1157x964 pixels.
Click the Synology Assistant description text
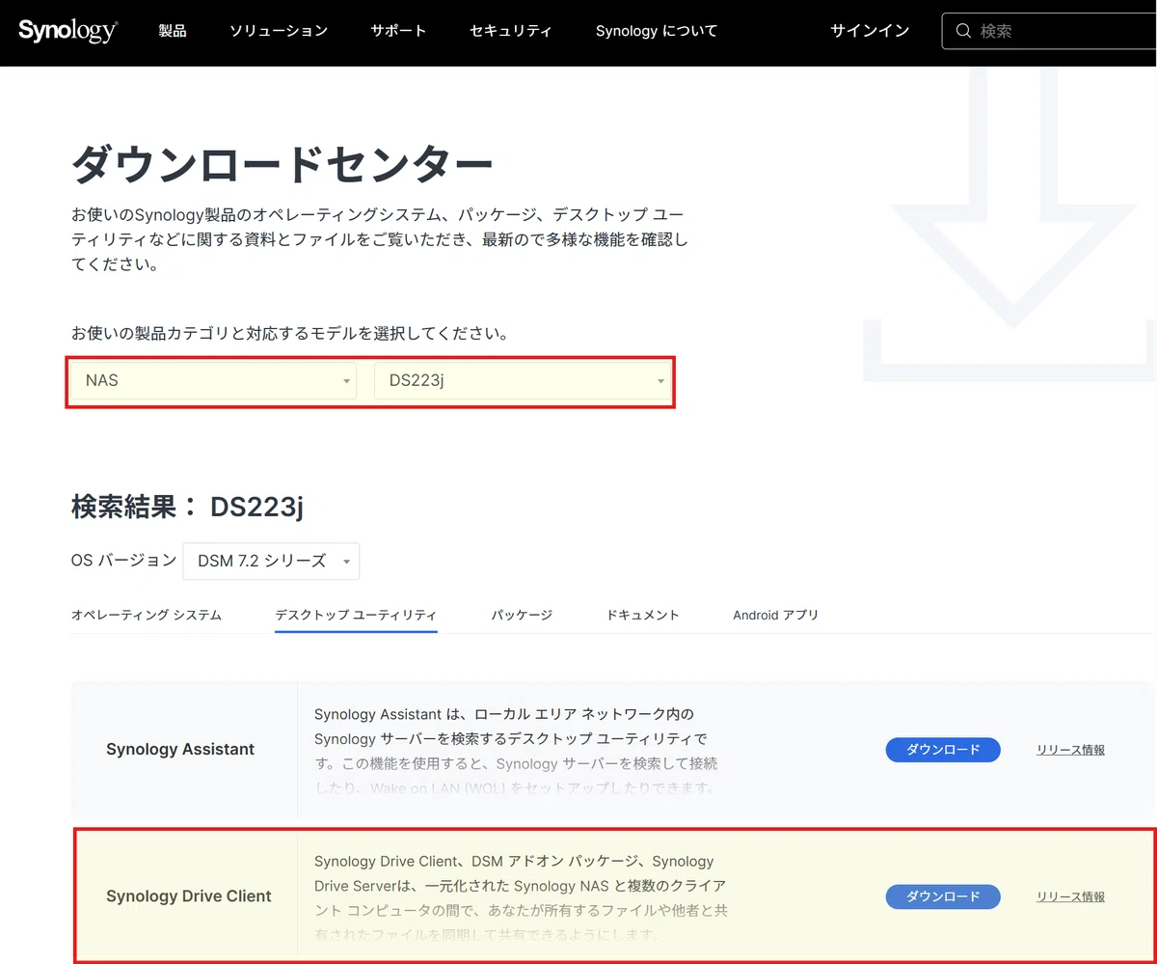pos(516,751)
